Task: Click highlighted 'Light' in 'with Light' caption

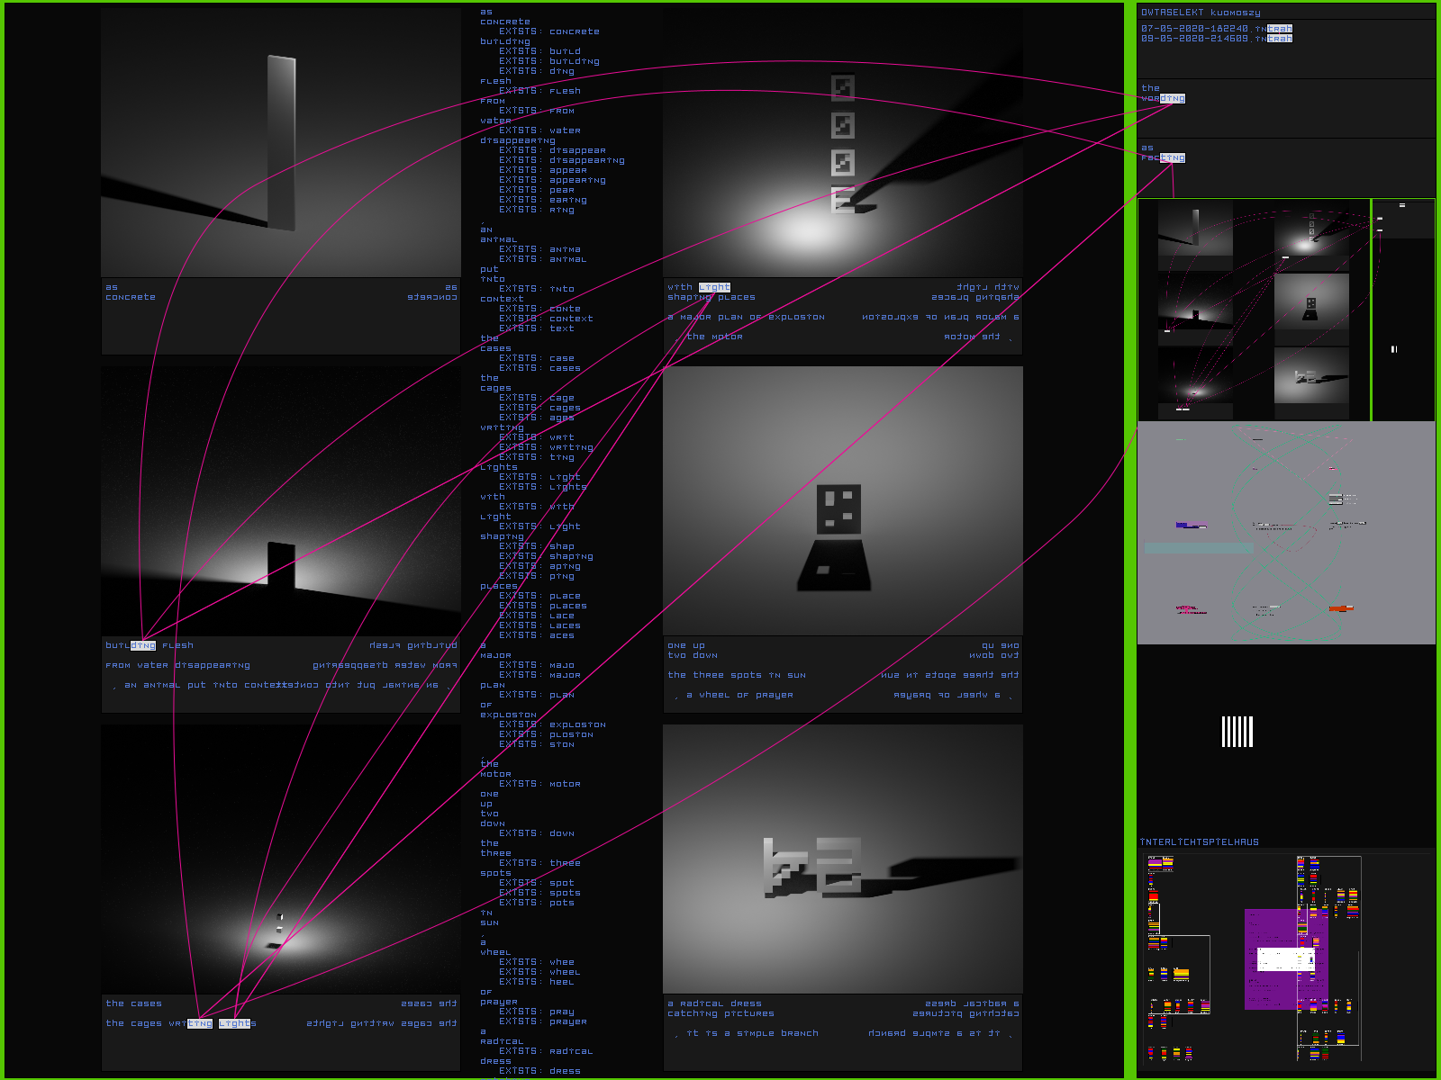Action: pos(714,287)
